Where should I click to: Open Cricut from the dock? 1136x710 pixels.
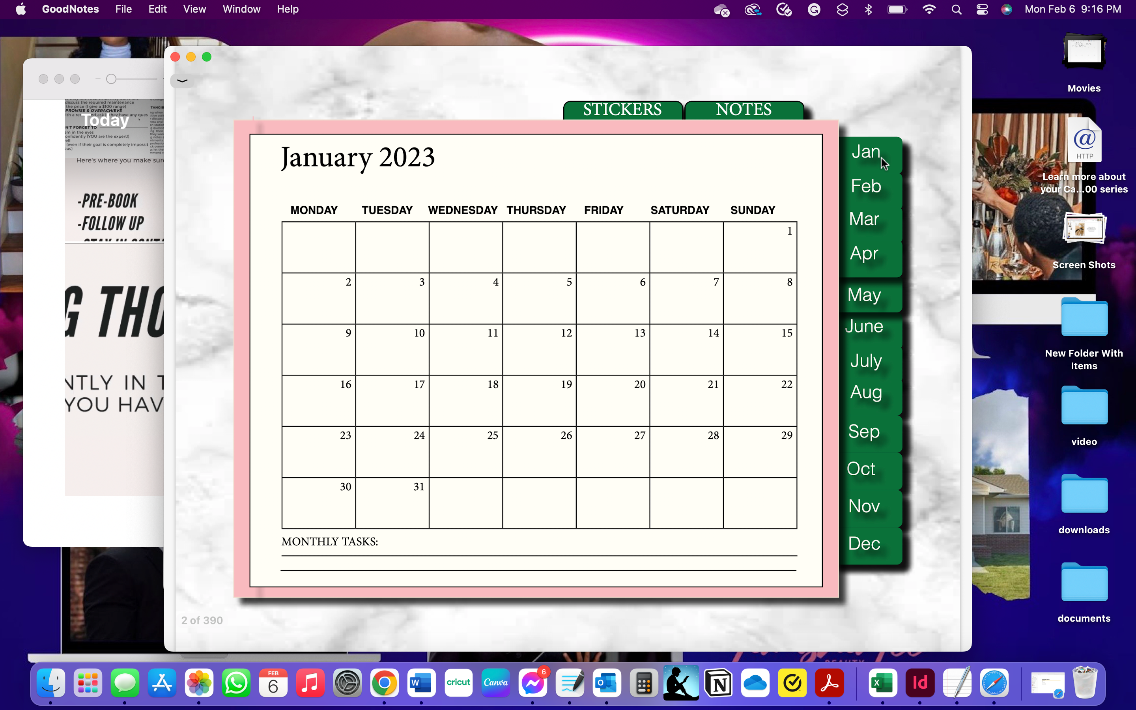459,683
